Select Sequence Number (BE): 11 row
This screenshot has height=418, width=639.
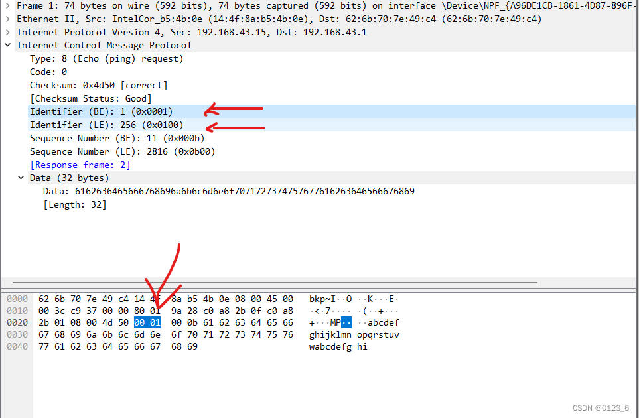point(117,138)
